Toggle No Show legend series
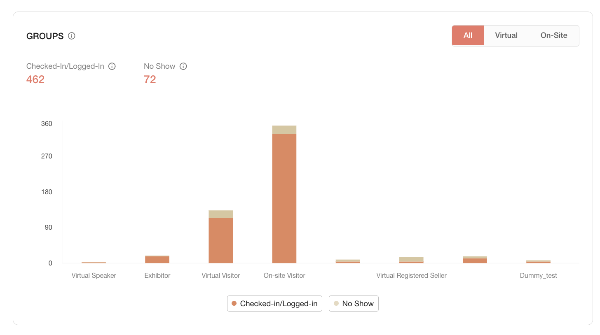600x335 pixels. click(x=354, y=304)
